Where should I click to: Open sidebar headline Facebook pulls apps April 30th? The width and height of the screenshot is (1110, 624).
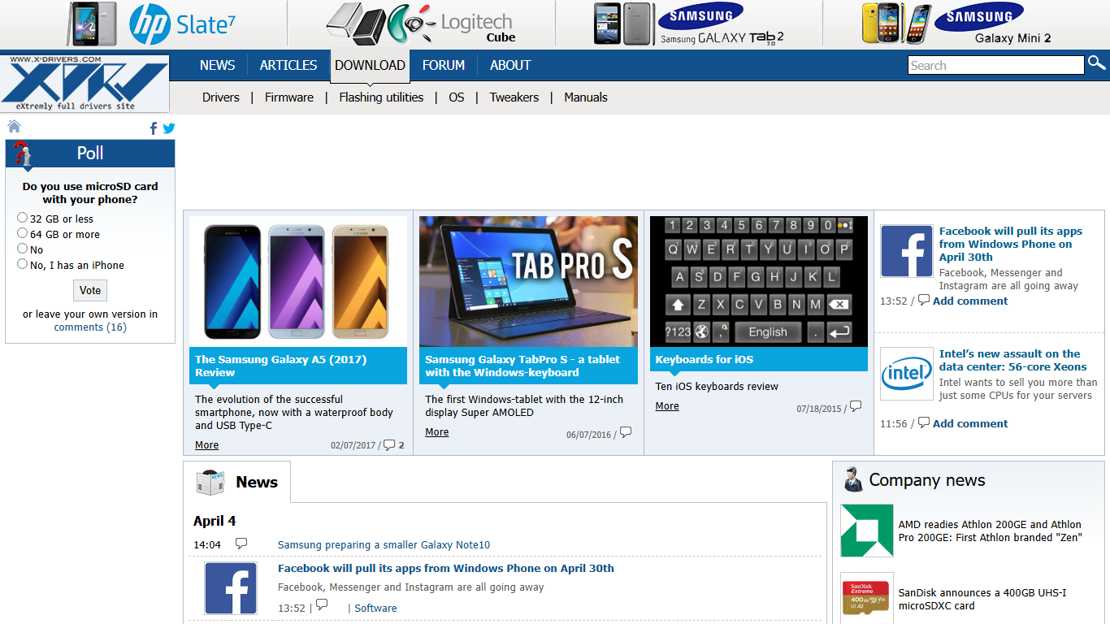[1011, 244]
